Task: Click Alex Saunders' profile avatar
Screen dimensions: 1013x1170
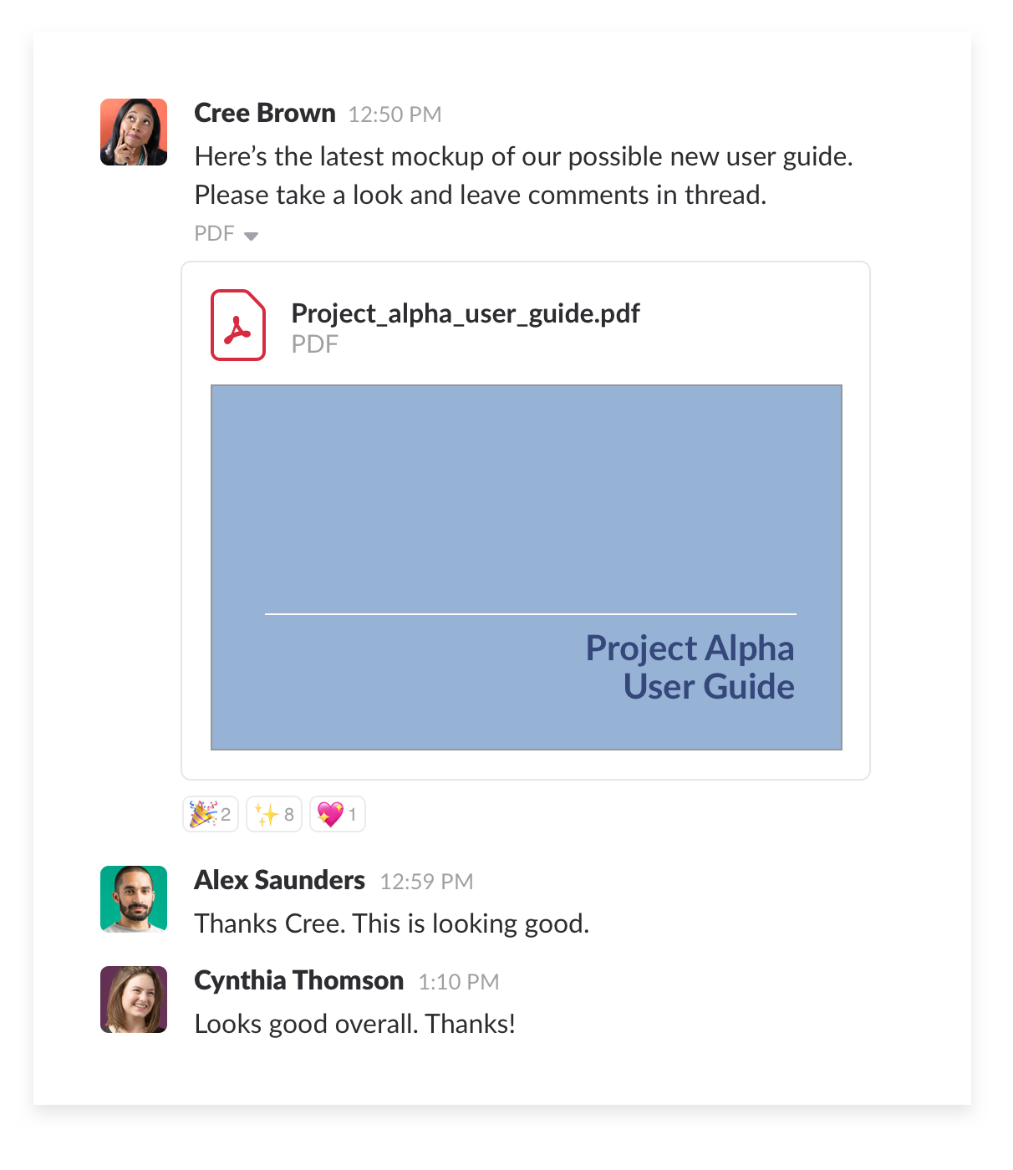Action: [134, 899]
